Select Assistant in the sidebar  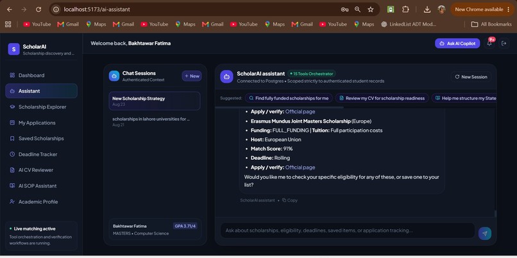(x=41, y=91)
